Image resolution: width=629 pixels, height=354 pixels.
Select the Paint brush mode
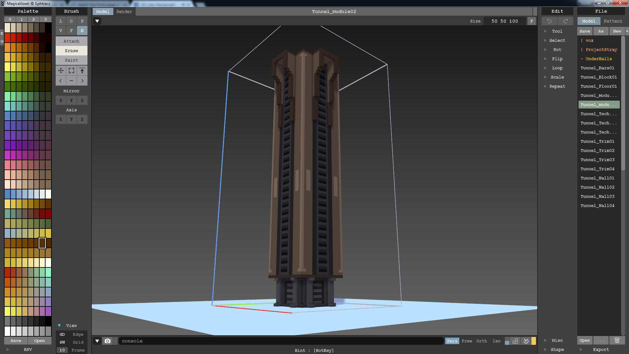(71, 60)
